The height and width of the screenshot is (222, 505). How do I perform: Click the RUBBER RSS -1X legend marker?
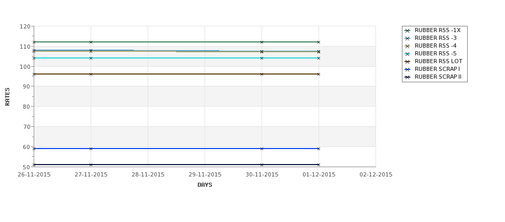(408, 31)
